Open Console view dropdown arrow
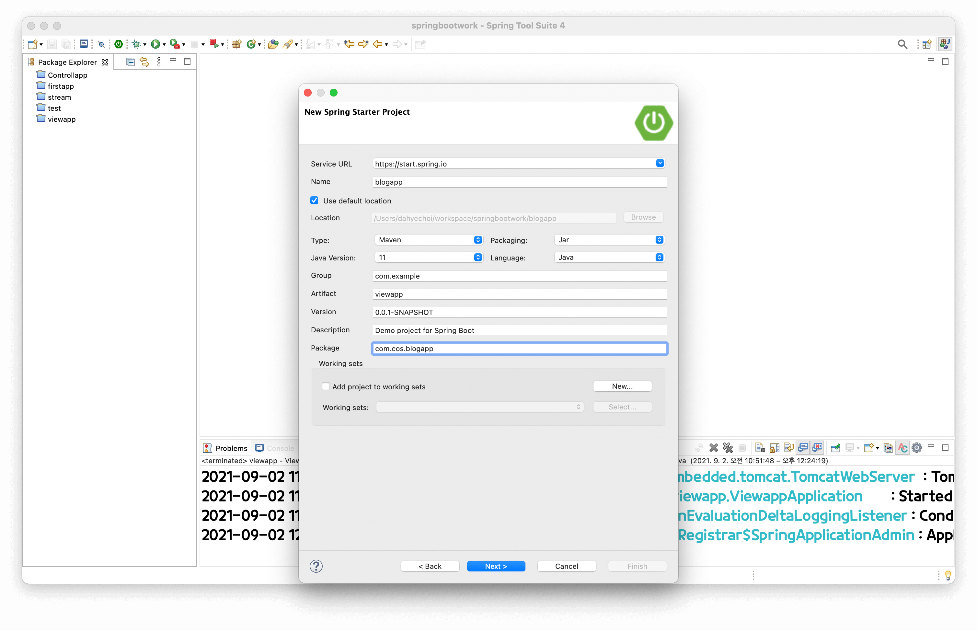 pyautogui.click(x=877, y=448)
